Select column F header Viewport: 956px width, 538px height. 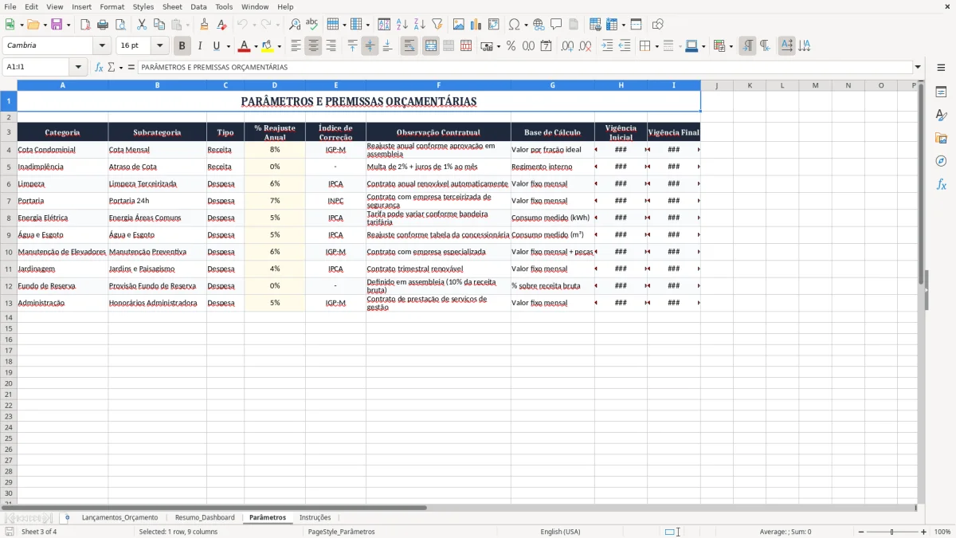(438, 85)
